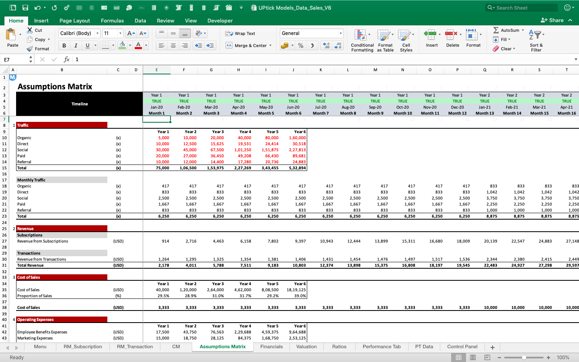Toggle Italic formatting

tap(76, 45)
